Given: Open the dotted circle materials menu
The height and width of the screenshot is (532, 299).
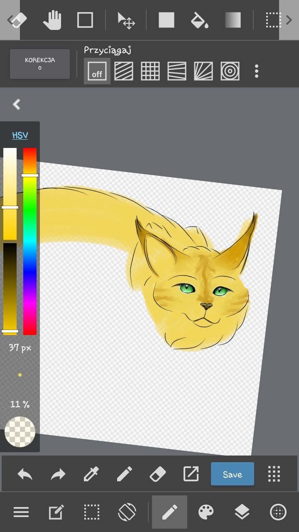Looking at the screenshot, I should point(278,512).
